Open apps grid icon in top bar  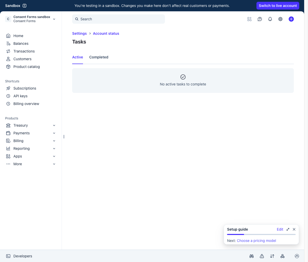point(249,19)
